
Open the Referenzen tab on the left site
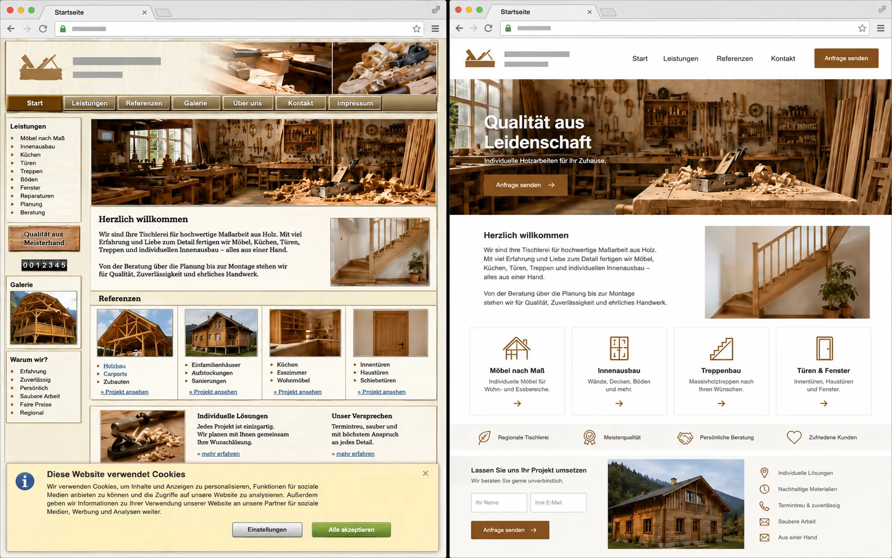[x=144, y=103]
